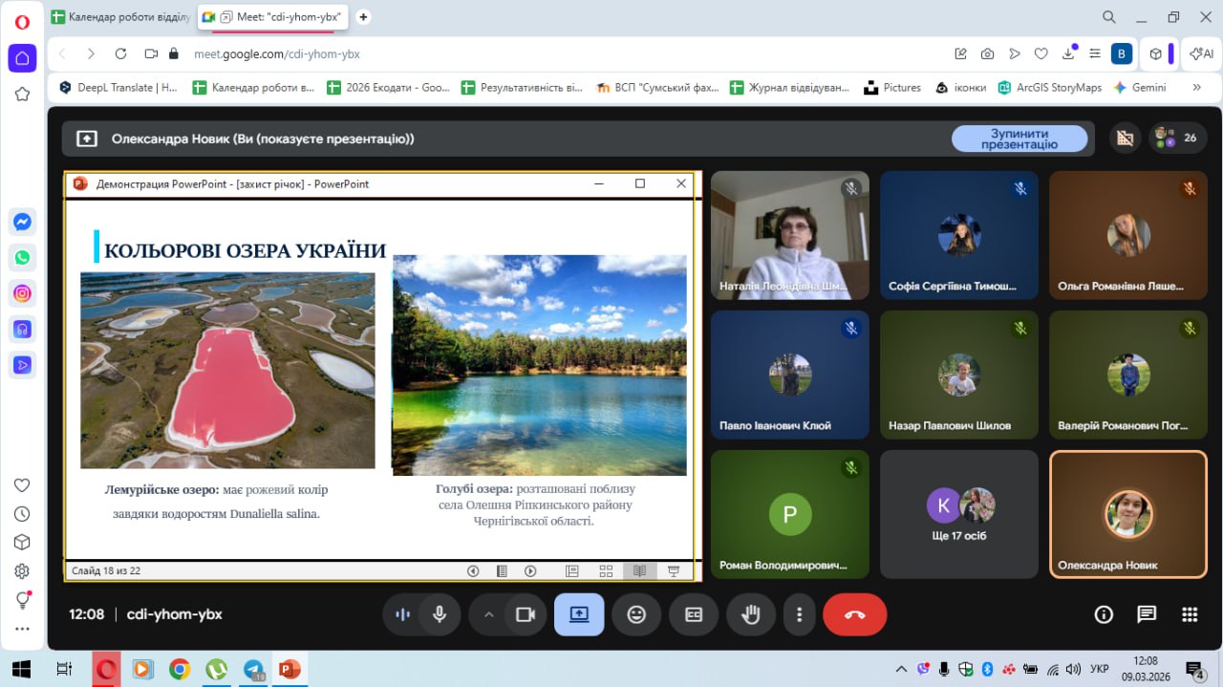The height and width of the screenshot is (687, 1223).
Task: Open more options three-dot menu
Action: 799,614
